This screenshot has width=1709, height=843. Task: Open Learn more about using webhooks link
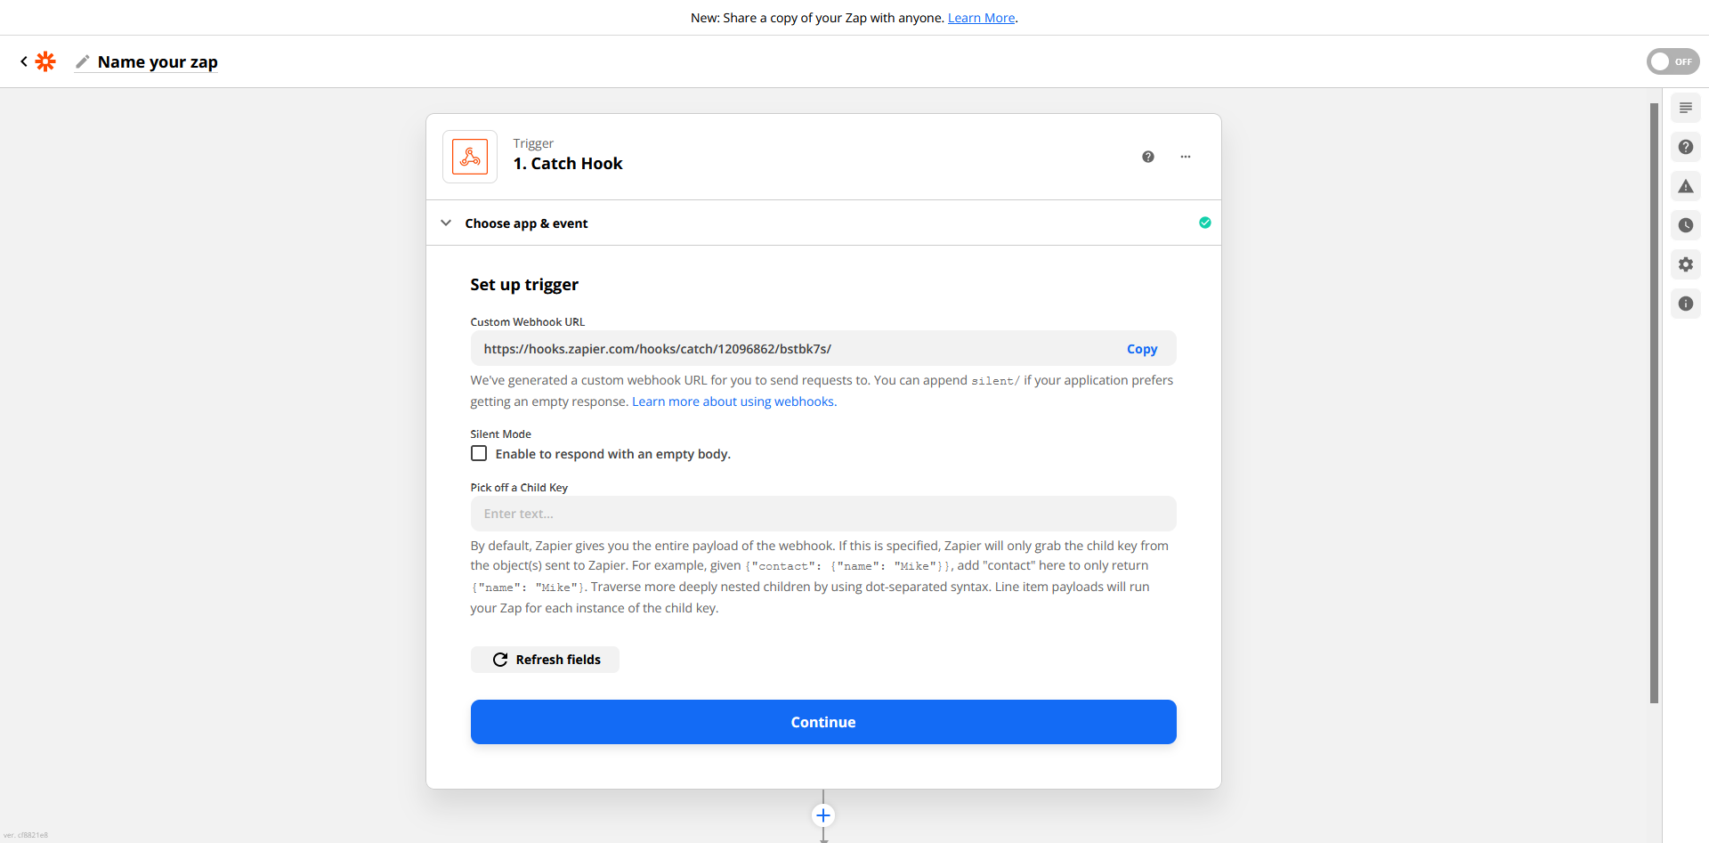734,401
